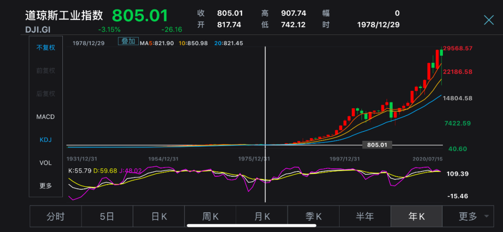This screenshot has height=232, width=503.
Task: Switch to 季K tab
Action: click(313, 217)
